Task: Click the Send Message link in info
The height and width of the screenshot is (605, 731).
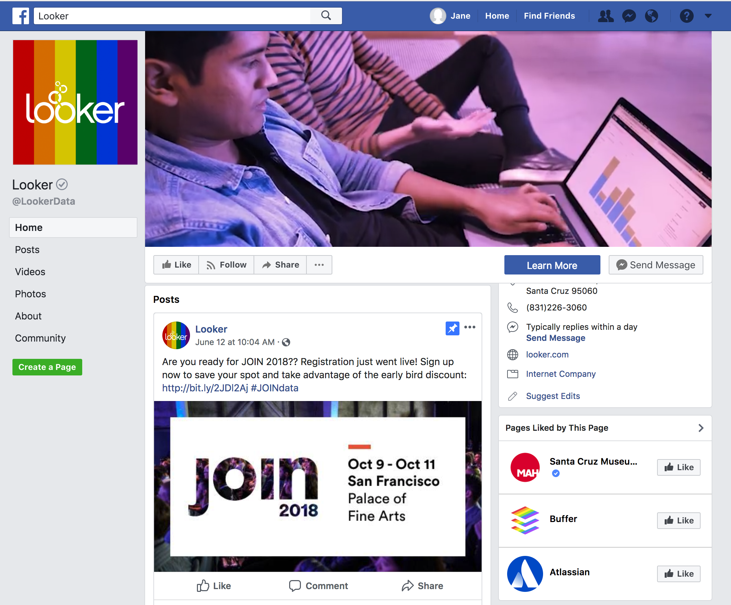Action: [556, 338]
